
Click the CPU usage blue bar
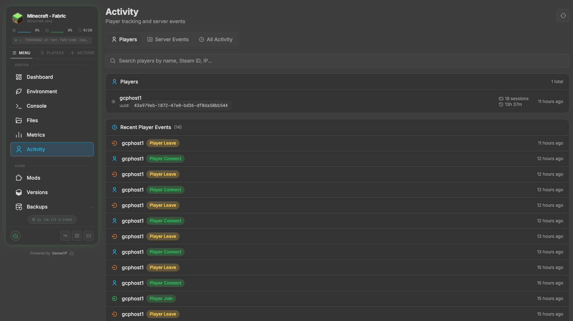(x=25, y=32)
